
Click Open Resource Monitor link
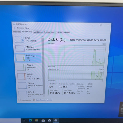click(44, 100)
